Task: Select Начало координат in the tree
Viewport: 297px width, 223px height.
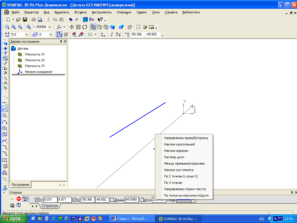Action: pos(39,72)
